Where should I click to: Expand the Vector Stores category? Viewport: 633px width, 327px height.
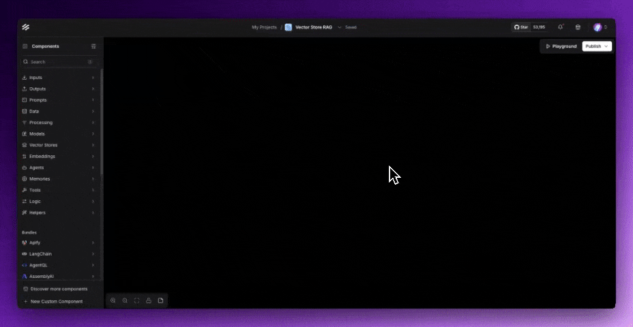[59, 145]
